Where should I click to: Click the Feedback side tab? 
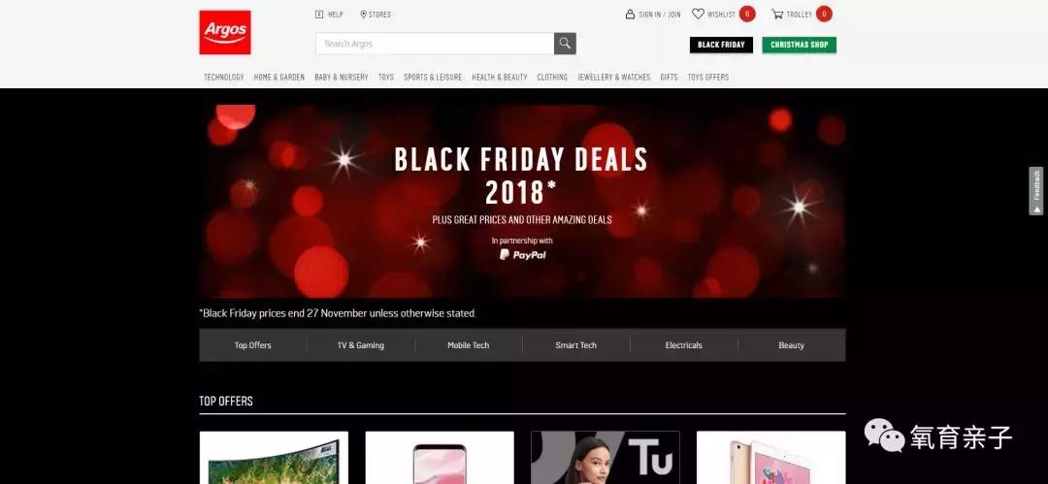coord(1036,190)
